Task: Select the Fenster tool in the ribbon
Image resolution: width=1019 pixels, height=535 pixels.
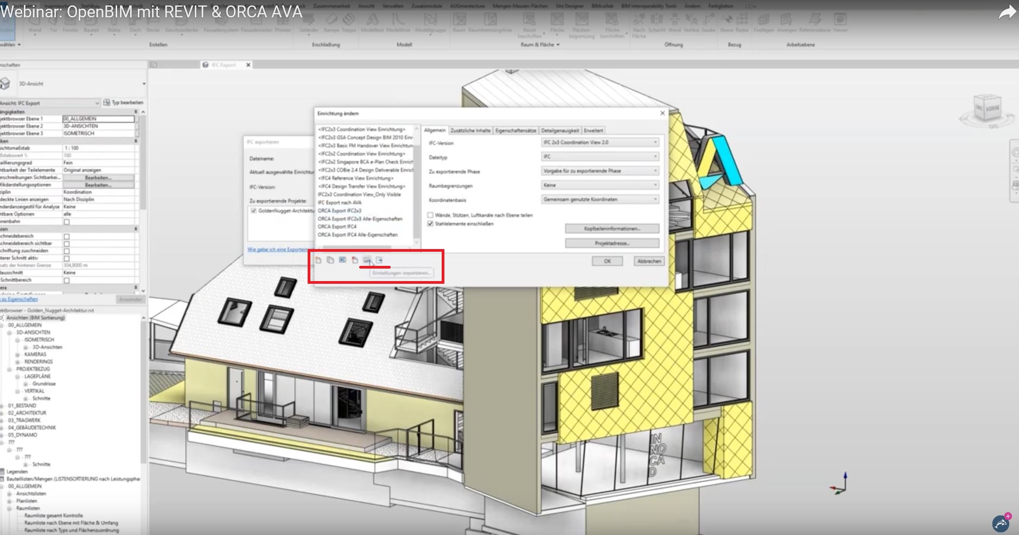Action: pos(71,23)
